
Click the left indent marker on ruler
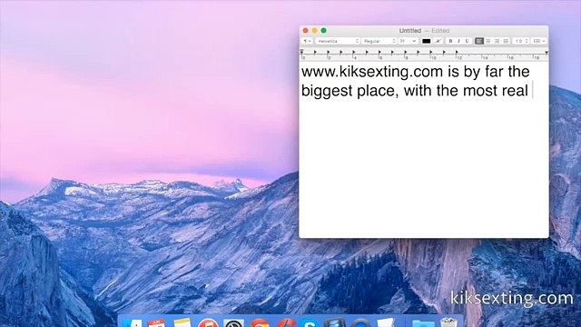[302, 52]
